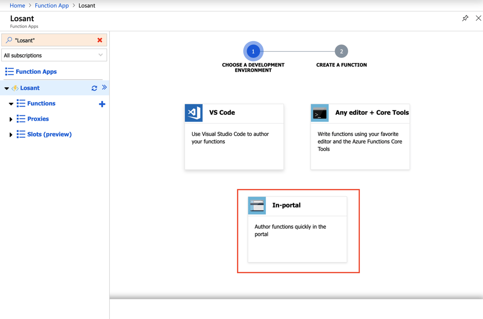483x319 pixels.
Task: Open the All subscriptions dropdown
Action: tap(101, 55)
